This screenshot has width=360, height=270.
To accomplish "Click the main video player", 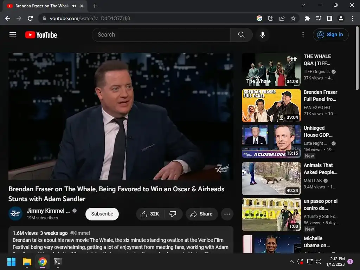I will click(x=121, y=116).
